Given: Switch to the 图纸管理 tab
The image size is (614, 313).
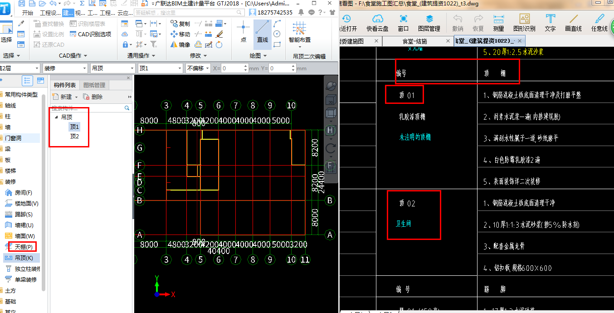Looking at the screenshot, I should (94, 85).
